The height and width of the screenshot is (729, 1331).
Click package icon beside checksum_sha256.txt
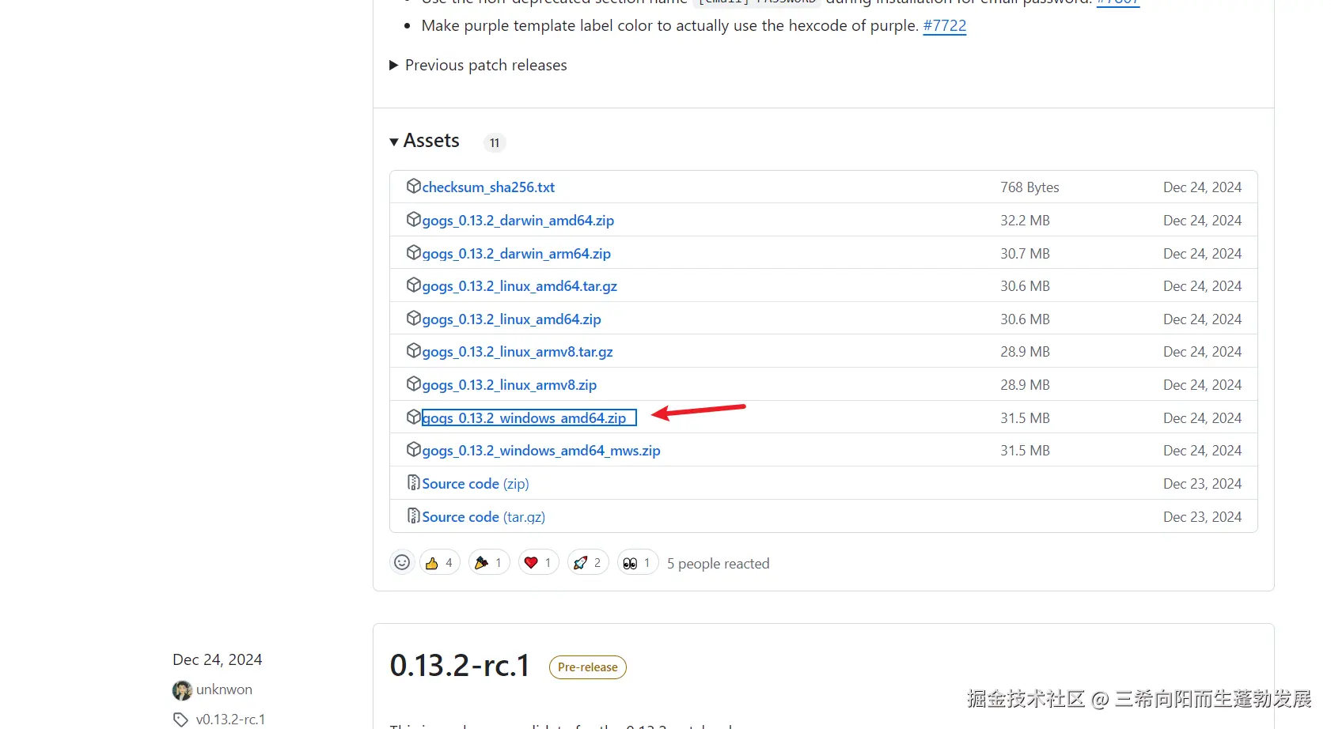[x=413, y=186]
